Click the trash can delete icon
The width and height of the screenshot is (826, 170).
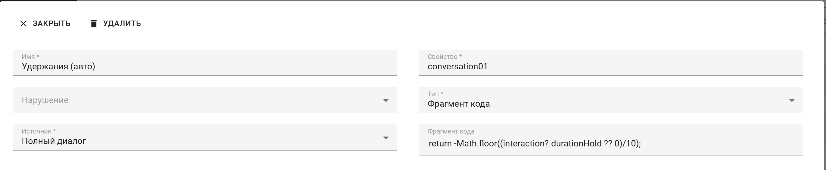(94, 24)
